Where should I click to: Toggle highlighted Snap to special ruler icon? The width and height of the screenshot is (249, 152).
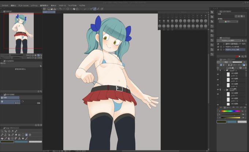[95, 9]
